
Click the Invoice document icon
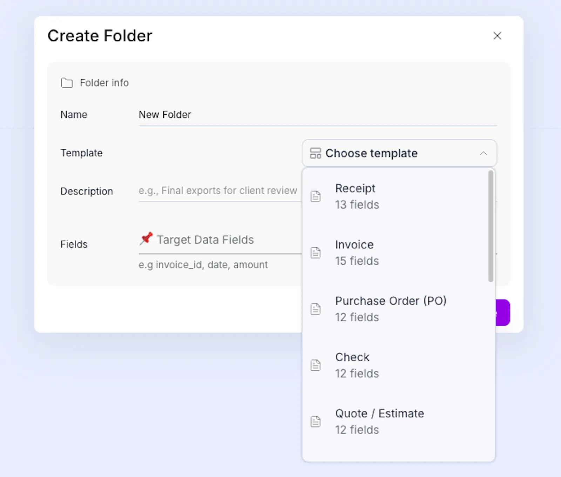click(x=316, y=253)
